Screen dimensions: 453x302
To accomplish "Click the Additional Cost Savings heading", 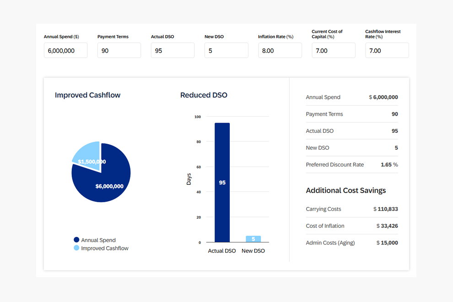I will click(346, 190).
